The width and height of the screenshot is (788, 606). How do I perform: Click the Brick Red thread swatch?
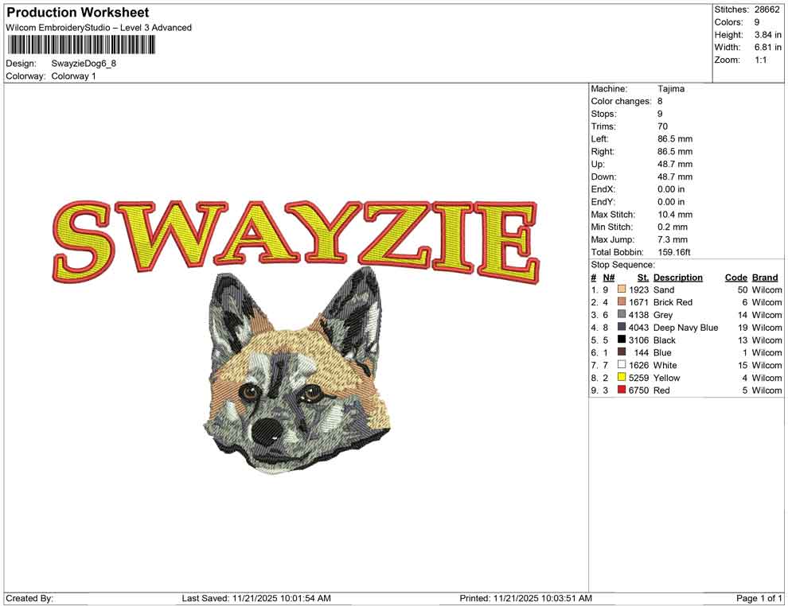pyautogui.click(x=622, y=302)
